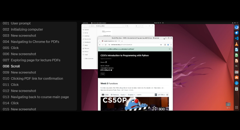Click the Show Applications grid icon
This screenshot has width=240, height=130.
pos(236,107)
